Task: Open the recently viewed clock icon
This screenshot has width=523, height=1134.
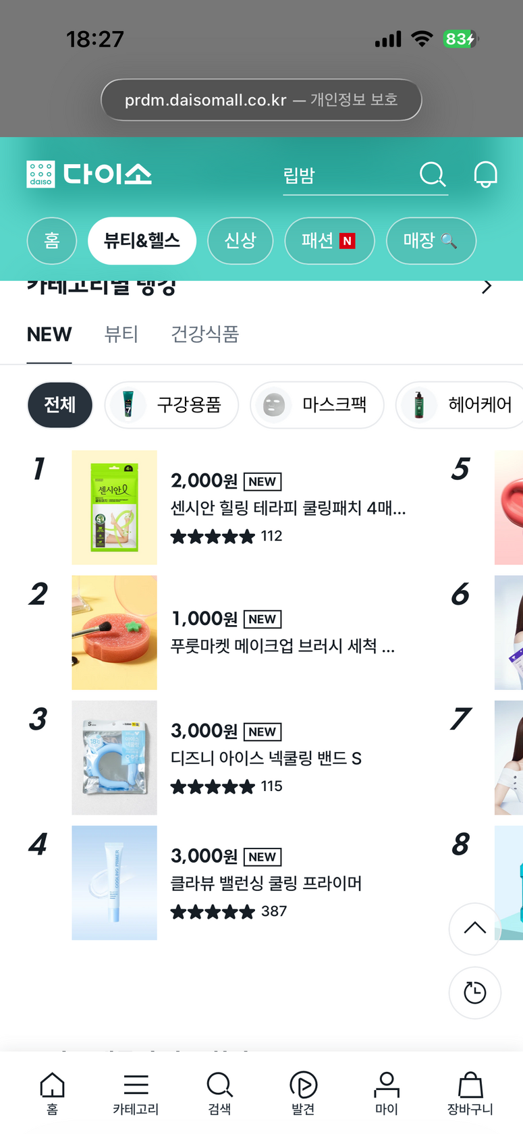Action: pyautogui.click(x=475, y=993)
